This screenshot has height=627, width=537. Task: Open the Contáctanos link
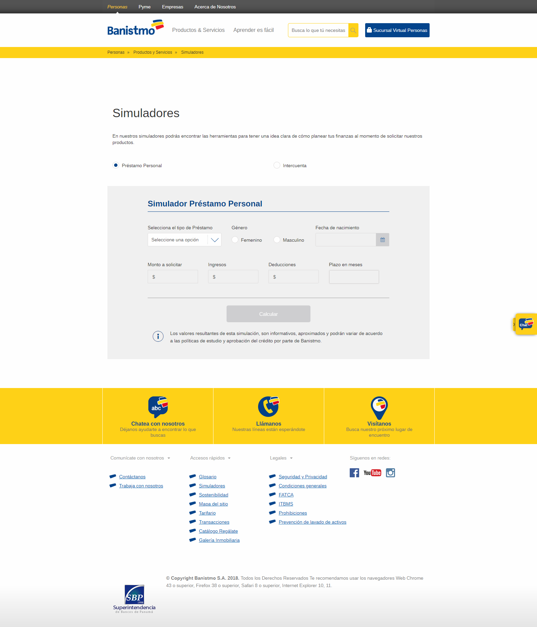[x=132, y=477]
